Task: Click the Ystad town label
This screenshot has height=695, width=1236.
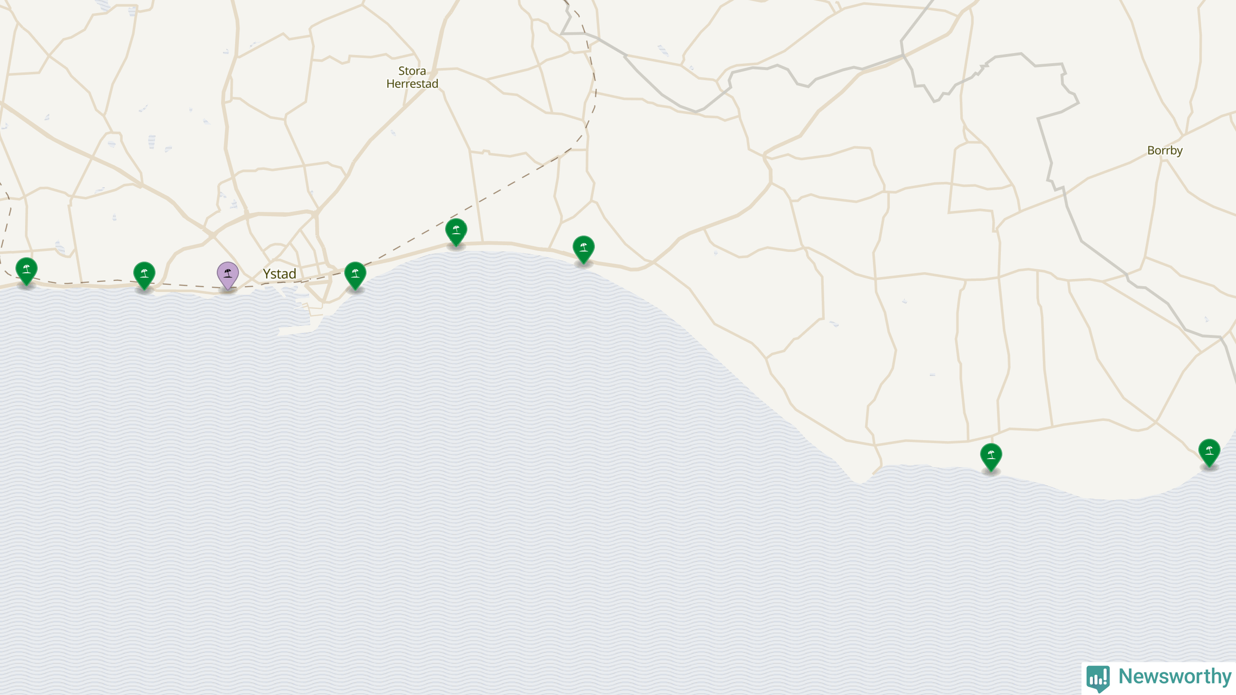Action: click(280, 274)
